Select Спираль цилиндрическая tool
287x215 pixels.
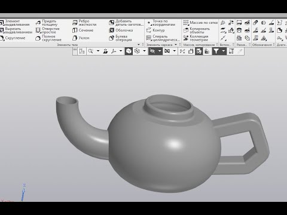(x=163, y=38)
